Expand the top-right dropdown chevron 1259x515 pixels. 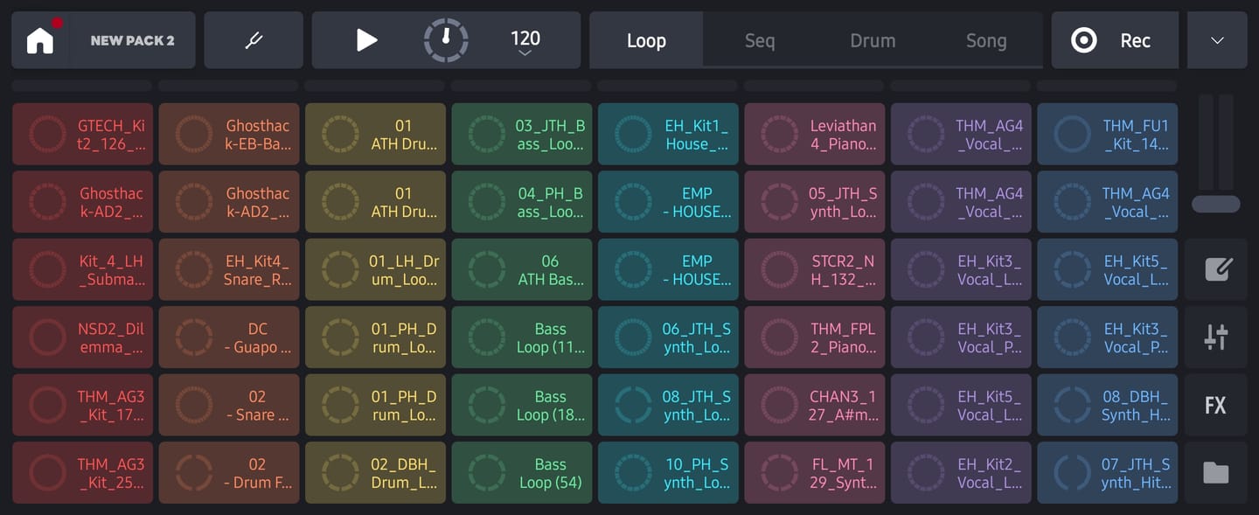click(1217, 40)
